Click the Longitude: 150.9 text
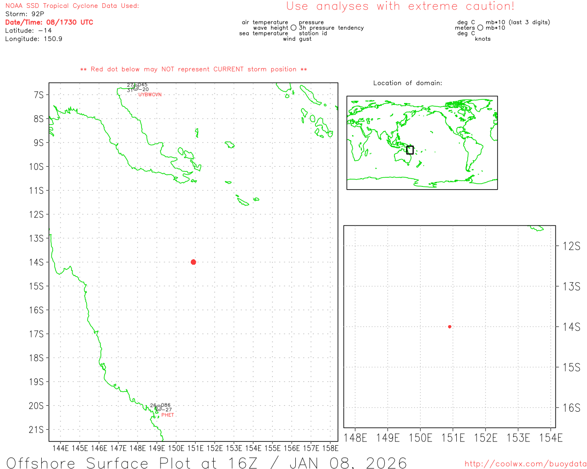Image resolution: width=587 pixels, height=469 pixels. (x=33, y=39)
